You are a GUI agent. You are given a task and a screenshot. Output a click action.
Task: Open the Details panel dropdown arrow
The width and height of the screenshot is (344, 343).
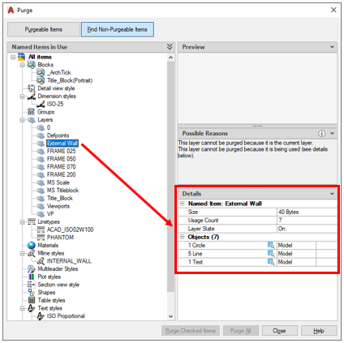(332, 194)
